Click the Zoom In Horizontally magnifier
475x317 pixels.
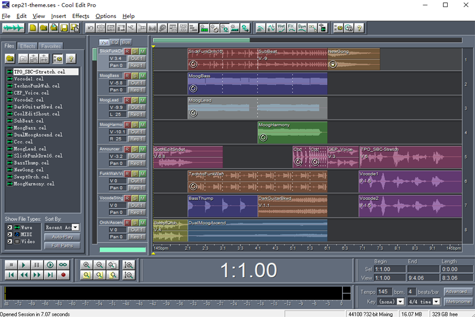[87, 265]
